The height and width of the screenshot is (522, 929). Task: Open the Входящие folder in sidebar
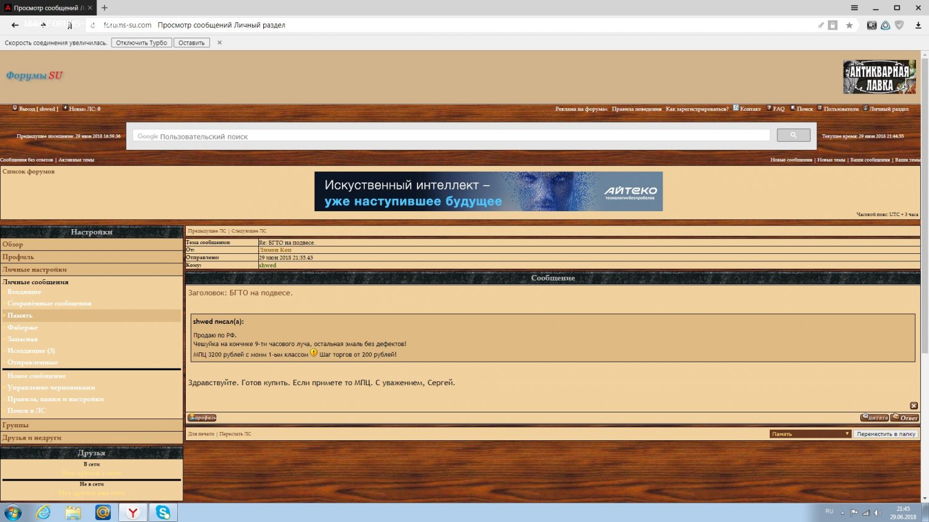click(x=24, y=292)
